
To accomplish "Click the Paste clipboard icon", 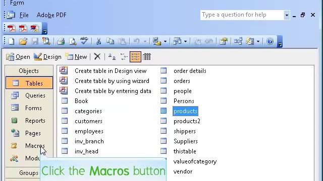I will (x=122, y=41).
